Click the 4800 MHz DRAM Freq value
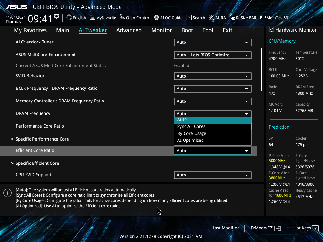 304,93
